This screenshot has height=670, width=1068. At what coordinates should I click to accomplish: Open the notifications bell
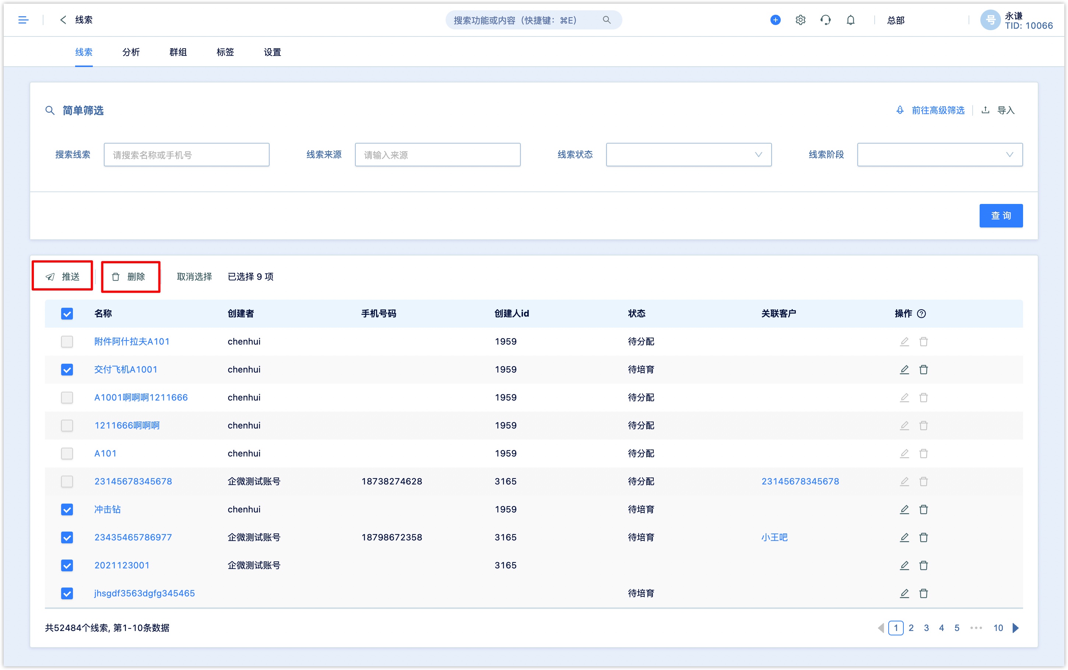pos(850,20)
